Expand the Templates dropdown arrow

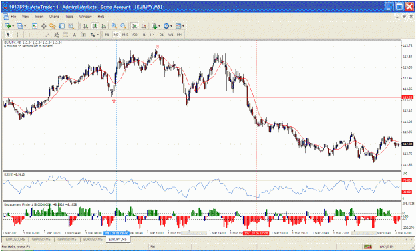(183, 26)
